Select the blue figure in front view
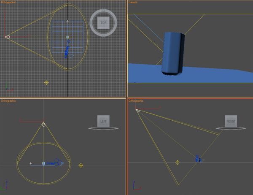The width and height of the screenshot is (253, 195). click(198, 159)
